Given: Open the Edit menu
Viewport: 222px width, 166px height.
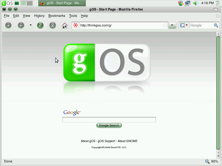Looking at the screenshot, I should (16, 16).
